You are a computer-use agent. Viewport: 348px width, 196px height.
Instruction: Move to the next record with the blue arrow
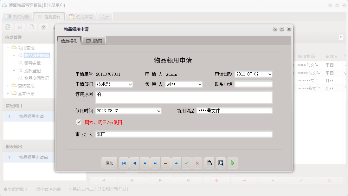[145, 163]
